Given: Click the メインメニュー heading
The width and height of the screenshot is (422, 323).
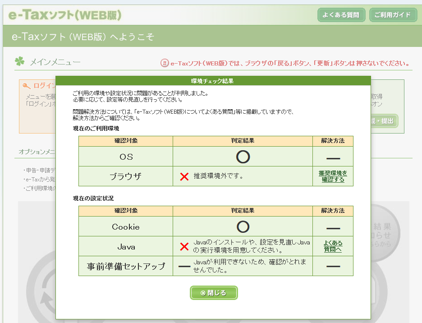Looking at the screenshot, I should [x=55, y=62].
